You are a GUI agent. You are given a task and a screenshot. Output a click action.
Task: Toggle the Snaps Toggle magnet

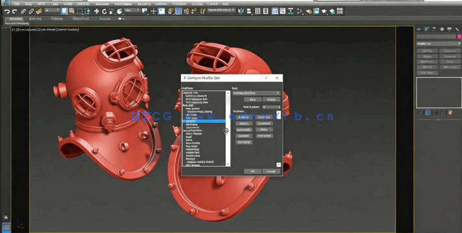(x=170, y=11)
